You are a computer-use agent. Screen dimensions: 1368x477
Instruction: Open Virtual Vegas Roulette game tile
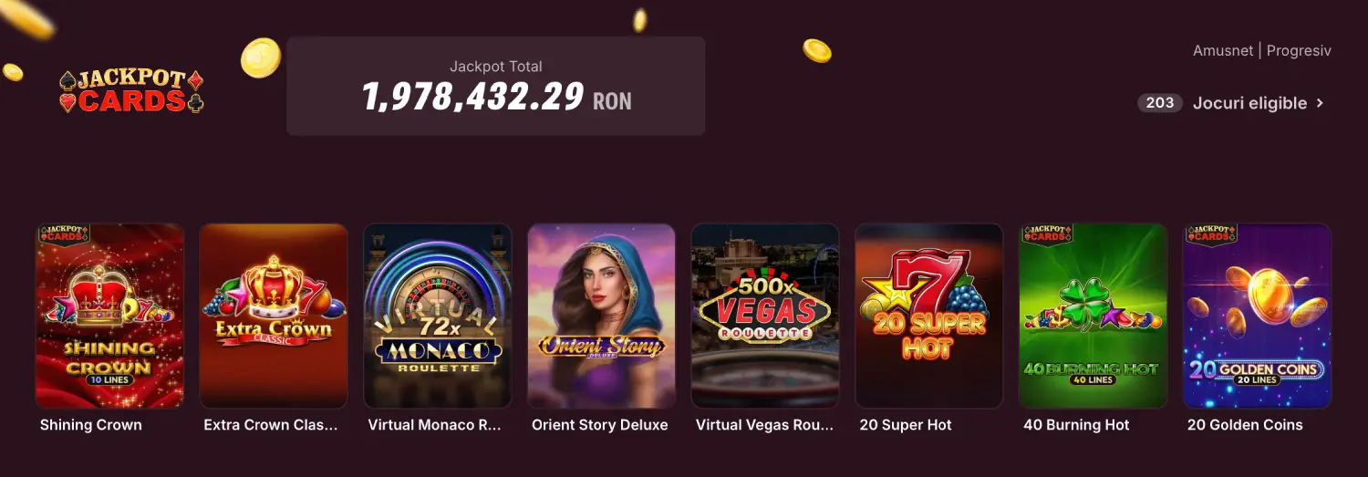pos(765,316)
